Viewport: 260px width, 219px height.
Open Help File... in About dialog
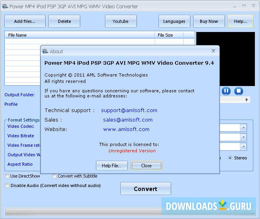[x=112, y=165]
